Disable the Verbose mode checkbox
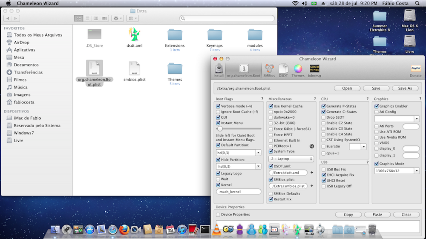The width and height of the screenshot is (426, 239). [218, 106]
